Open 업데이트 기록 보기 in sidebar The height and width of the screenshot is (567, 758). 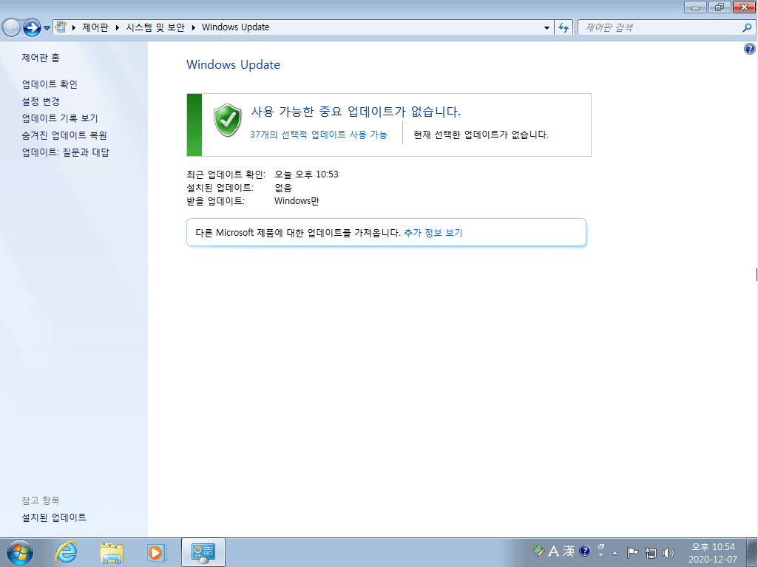(59, 118)
